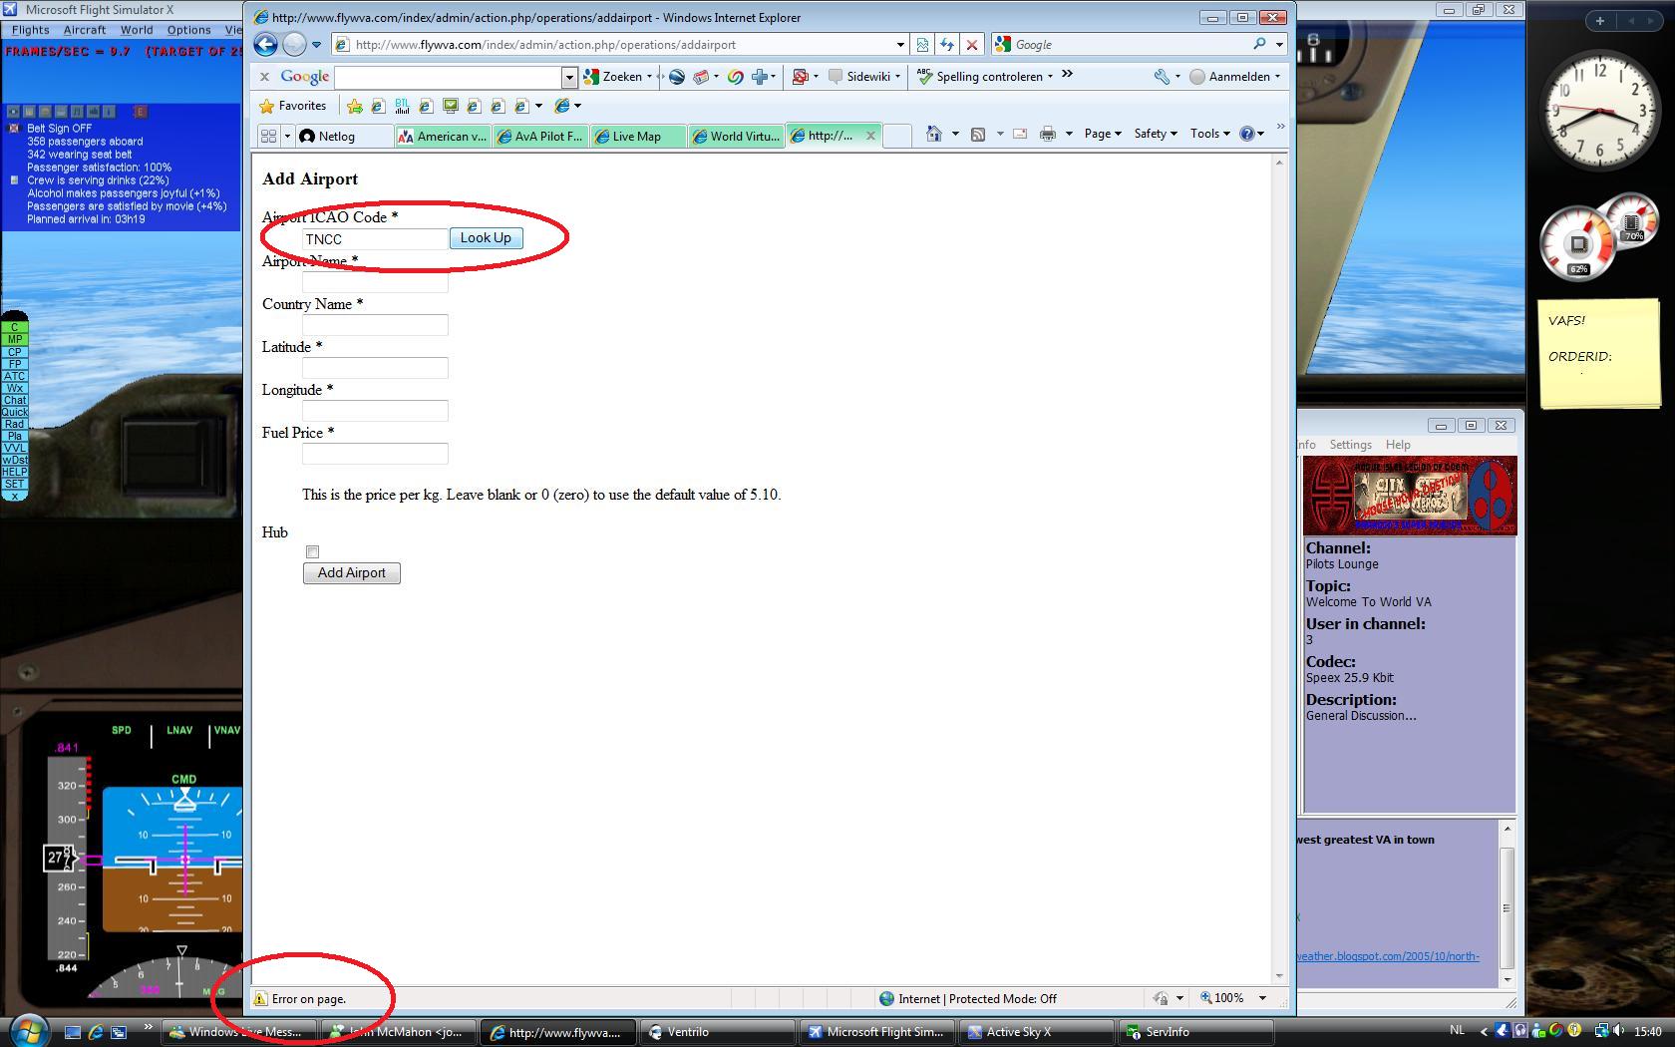Click the Print icon in the command bar
Image resolution: width=1675 pixels, height=1047 pixels.
click(x=1047, y=134)
